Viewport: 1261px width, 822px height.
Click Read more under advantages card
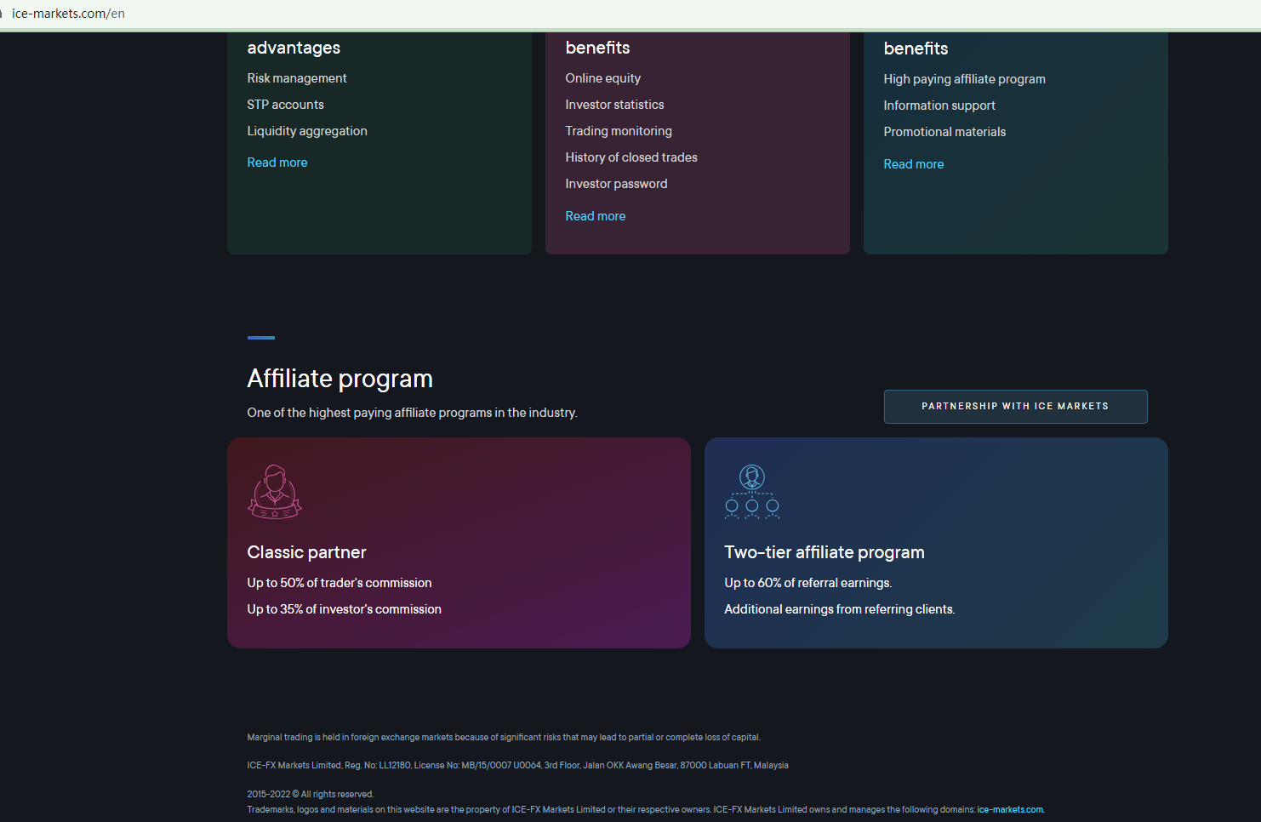point(277,163)
